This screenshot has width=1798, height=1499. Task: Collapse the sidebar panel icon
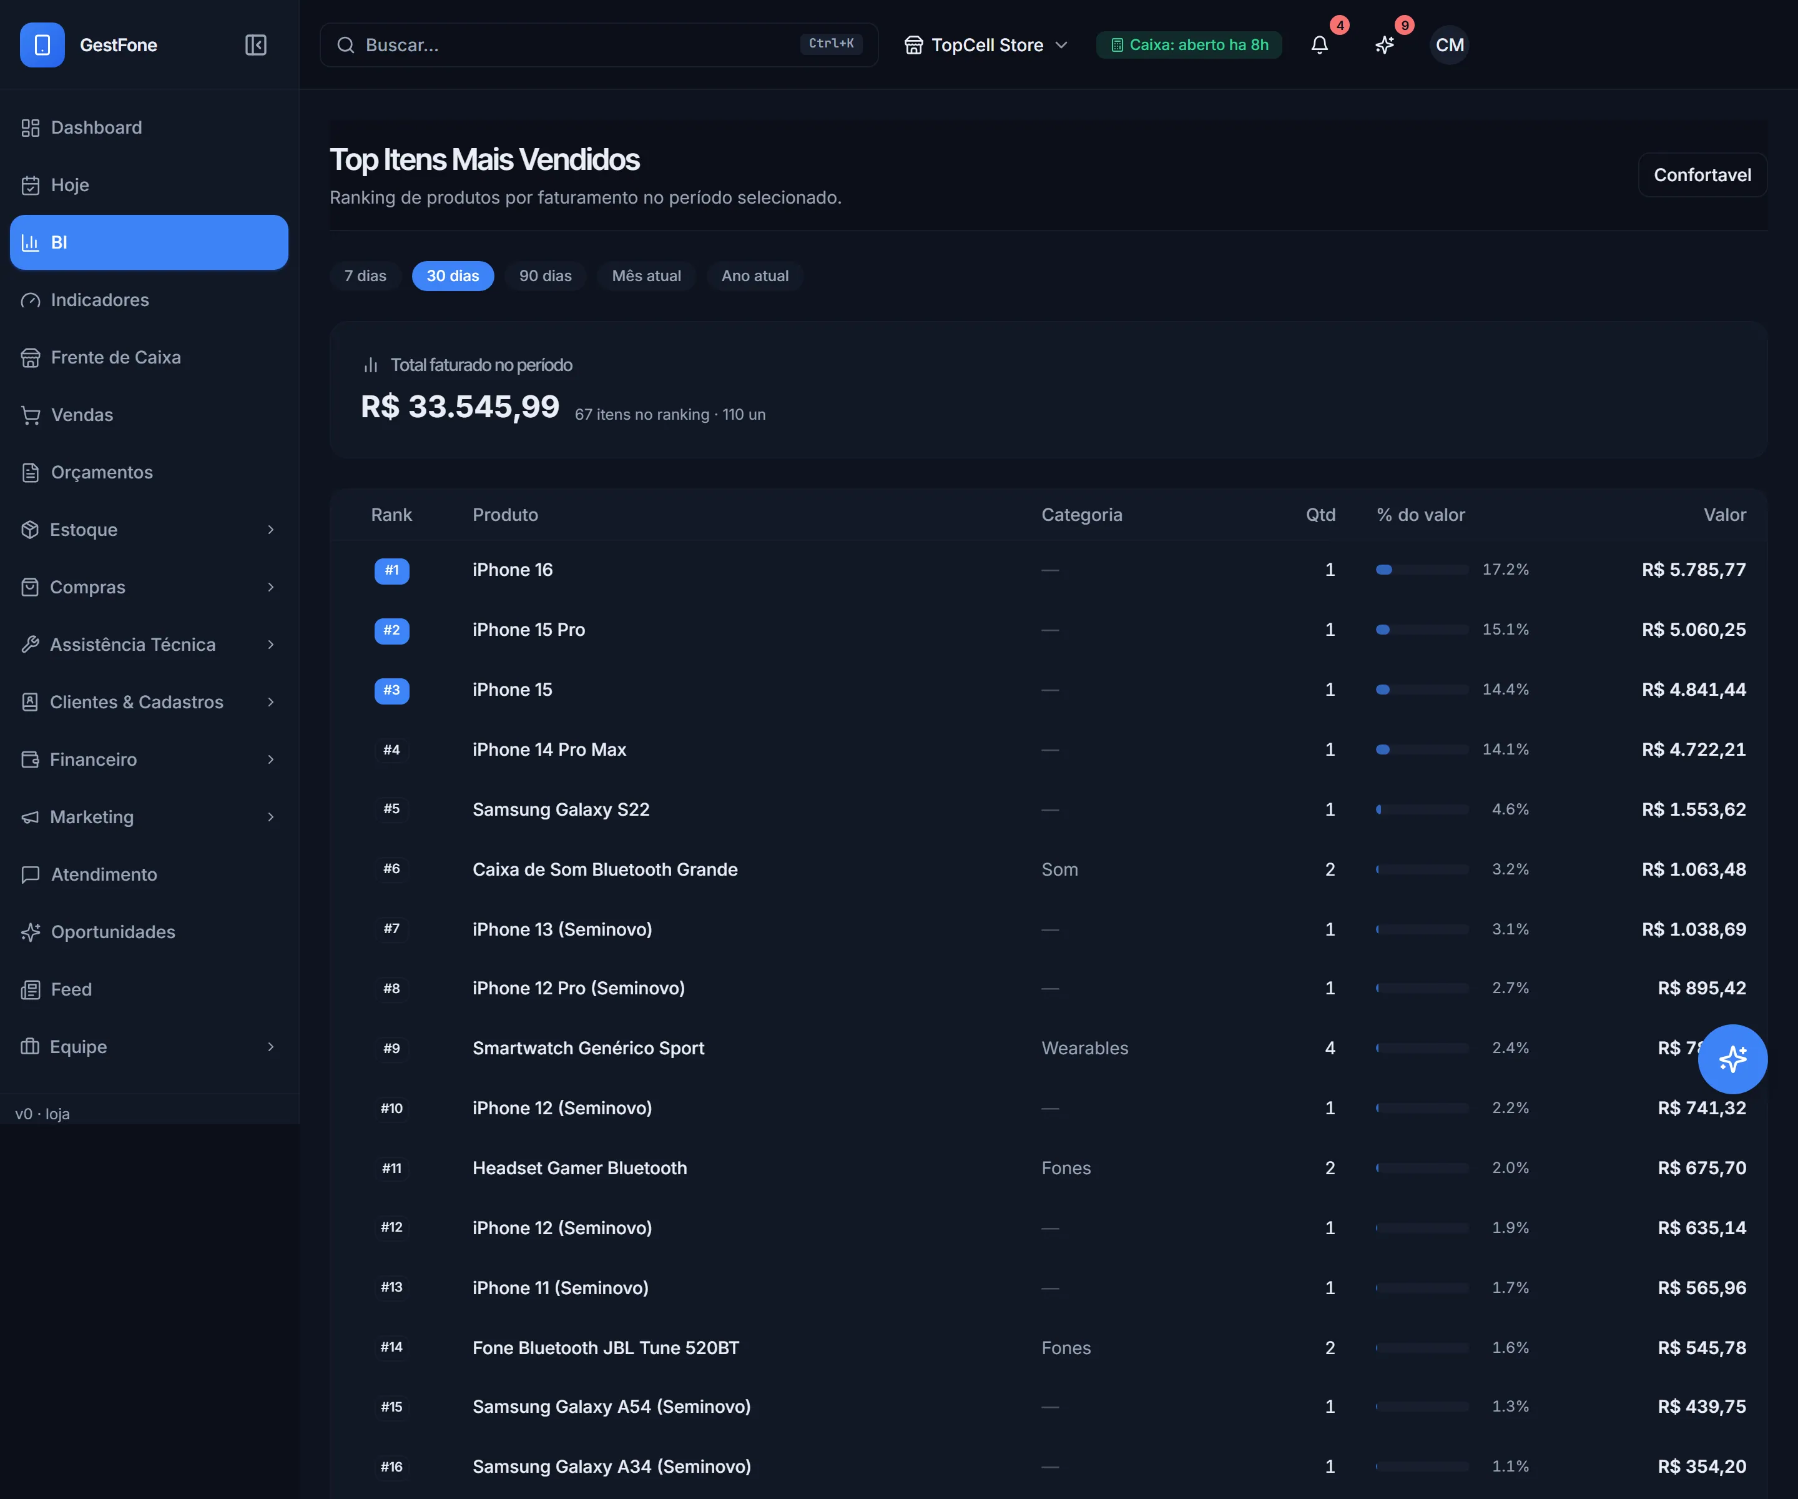(255, 44)
